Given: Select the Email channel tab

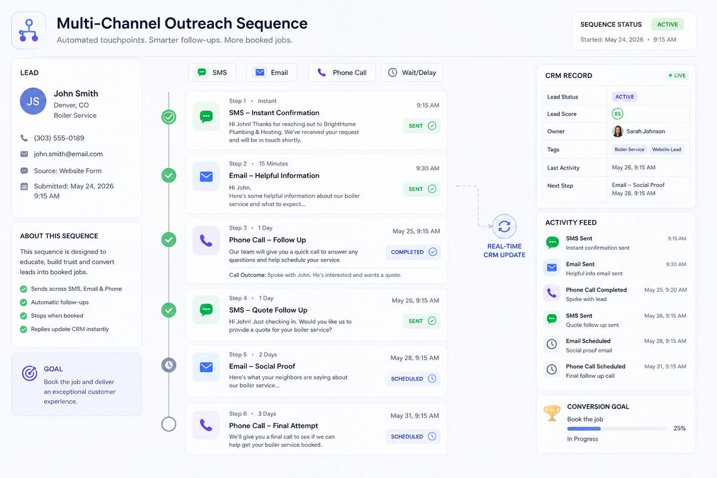Looking at the screenshot, I should (x=271, y=72).
